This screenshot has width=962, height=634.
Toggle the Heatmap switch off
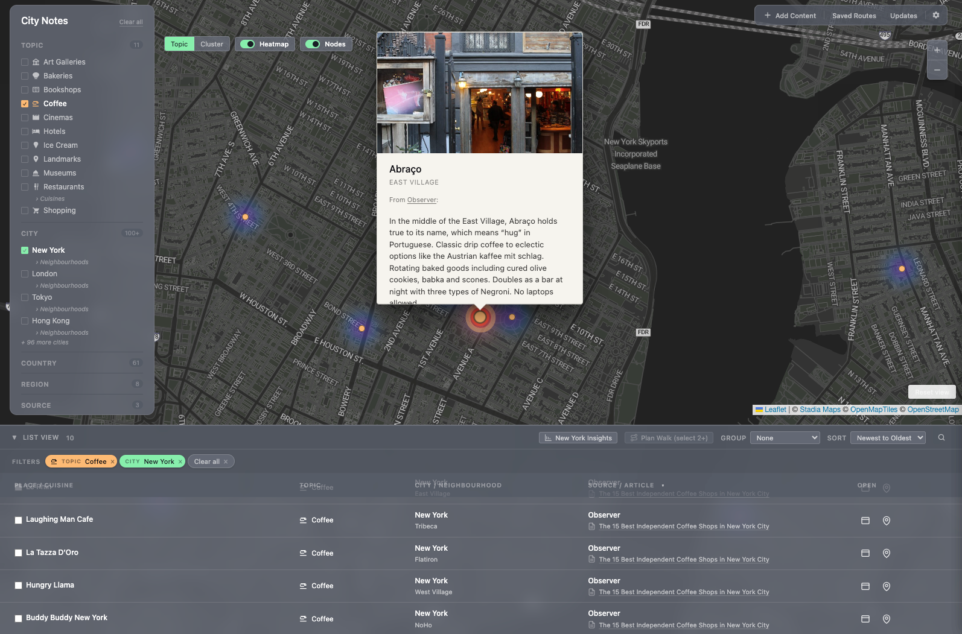tap(247, 44)
